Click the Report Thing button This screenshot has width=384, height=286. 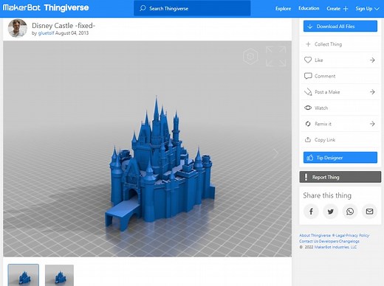pos(340,177)
